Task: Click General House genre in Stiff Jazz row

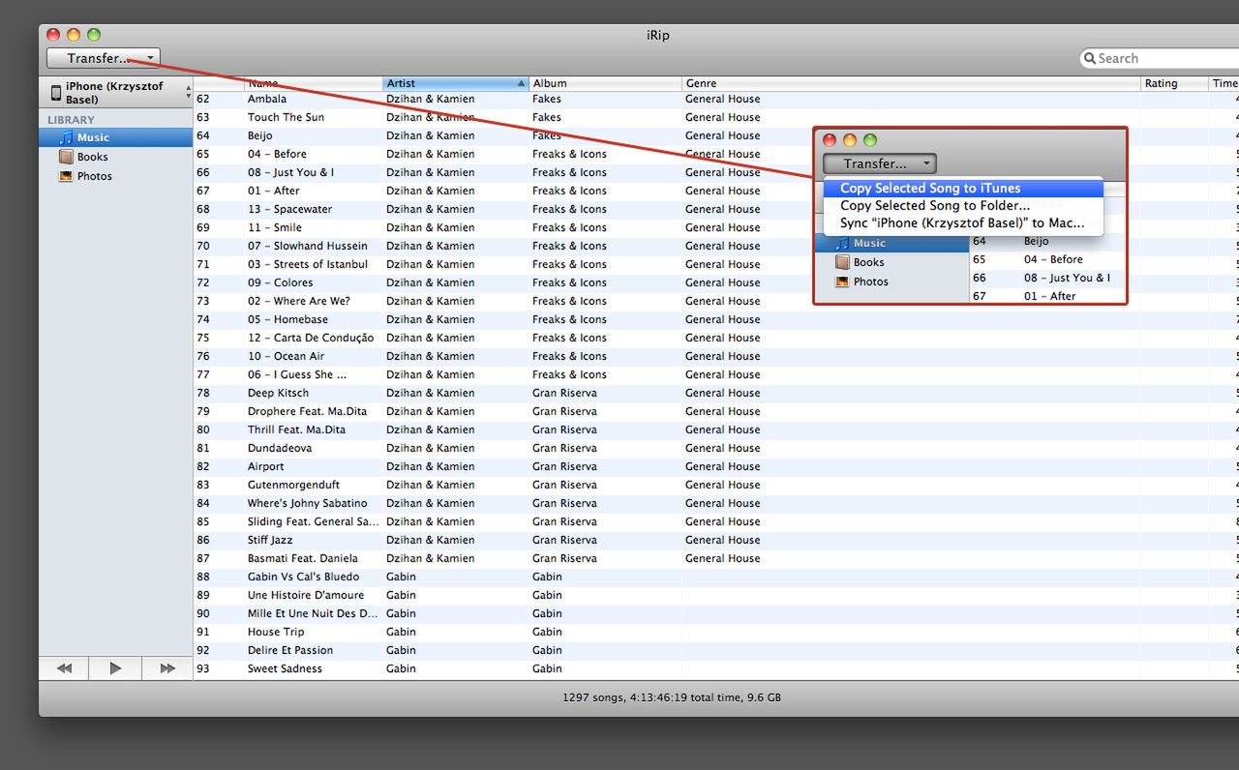Action: [x=722, y=540]
